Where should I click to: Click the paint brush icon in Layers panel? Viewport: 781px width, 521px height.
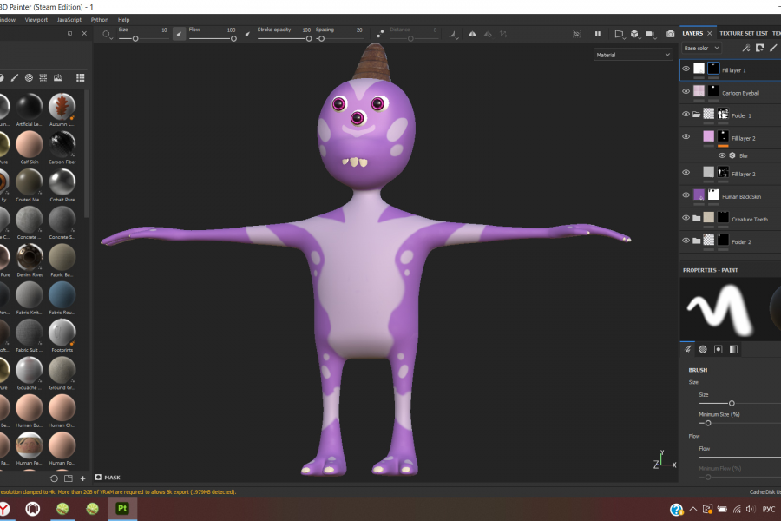(x=773, y=49)
